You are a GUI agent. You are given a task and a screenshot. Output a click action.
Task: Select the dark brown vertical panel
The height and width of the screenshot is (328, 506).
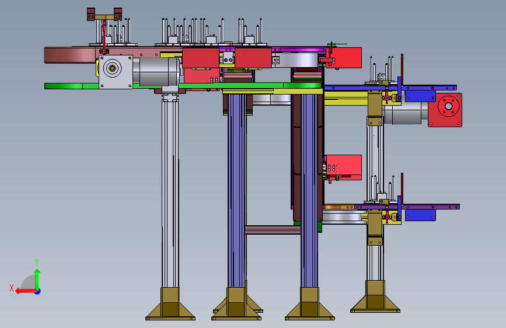click(297, 158)
